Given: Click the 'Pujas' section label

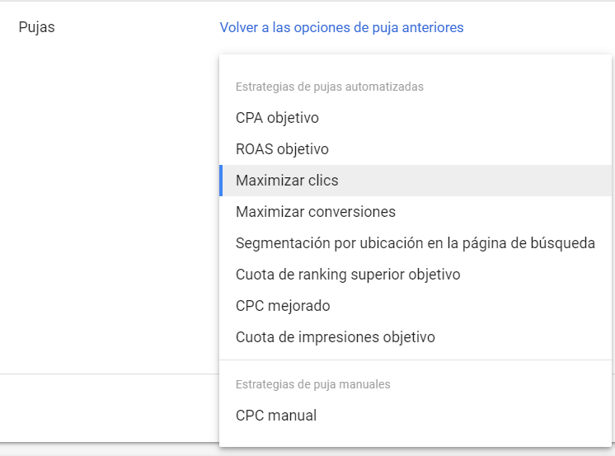Looking at the screenshot, I should click(36, 27).
